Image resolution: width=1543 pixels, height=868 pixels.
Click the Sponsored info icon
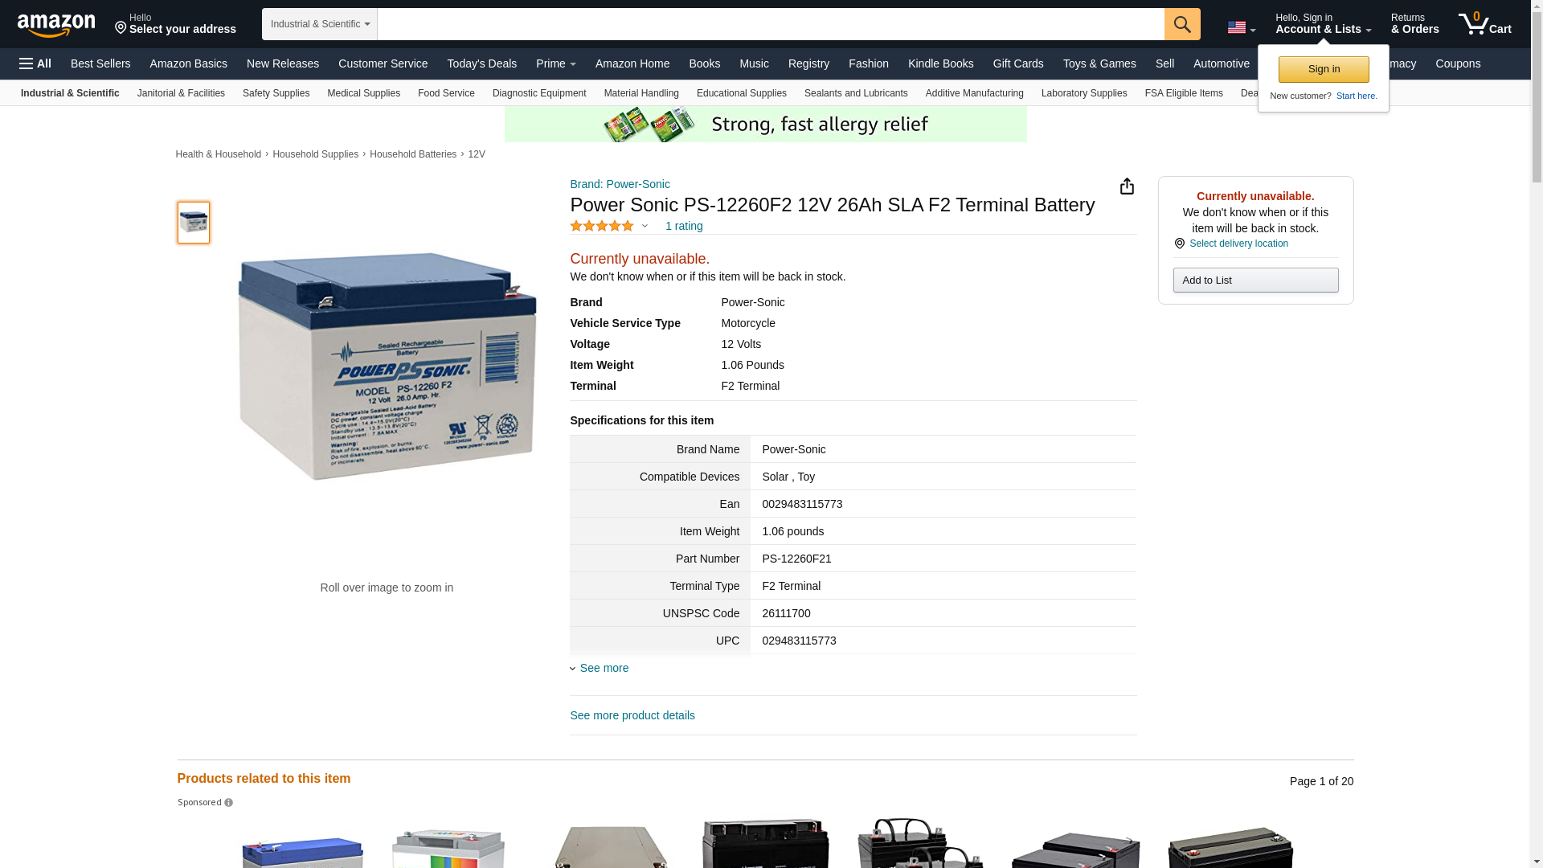click(x=229, y=802)
